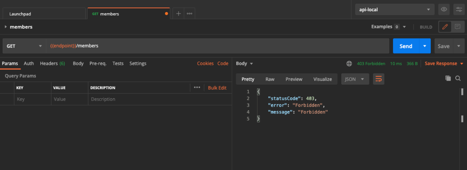This screenshot has height=170, width=467.
Task: Open the Cookies link
Action: point(205,64)
